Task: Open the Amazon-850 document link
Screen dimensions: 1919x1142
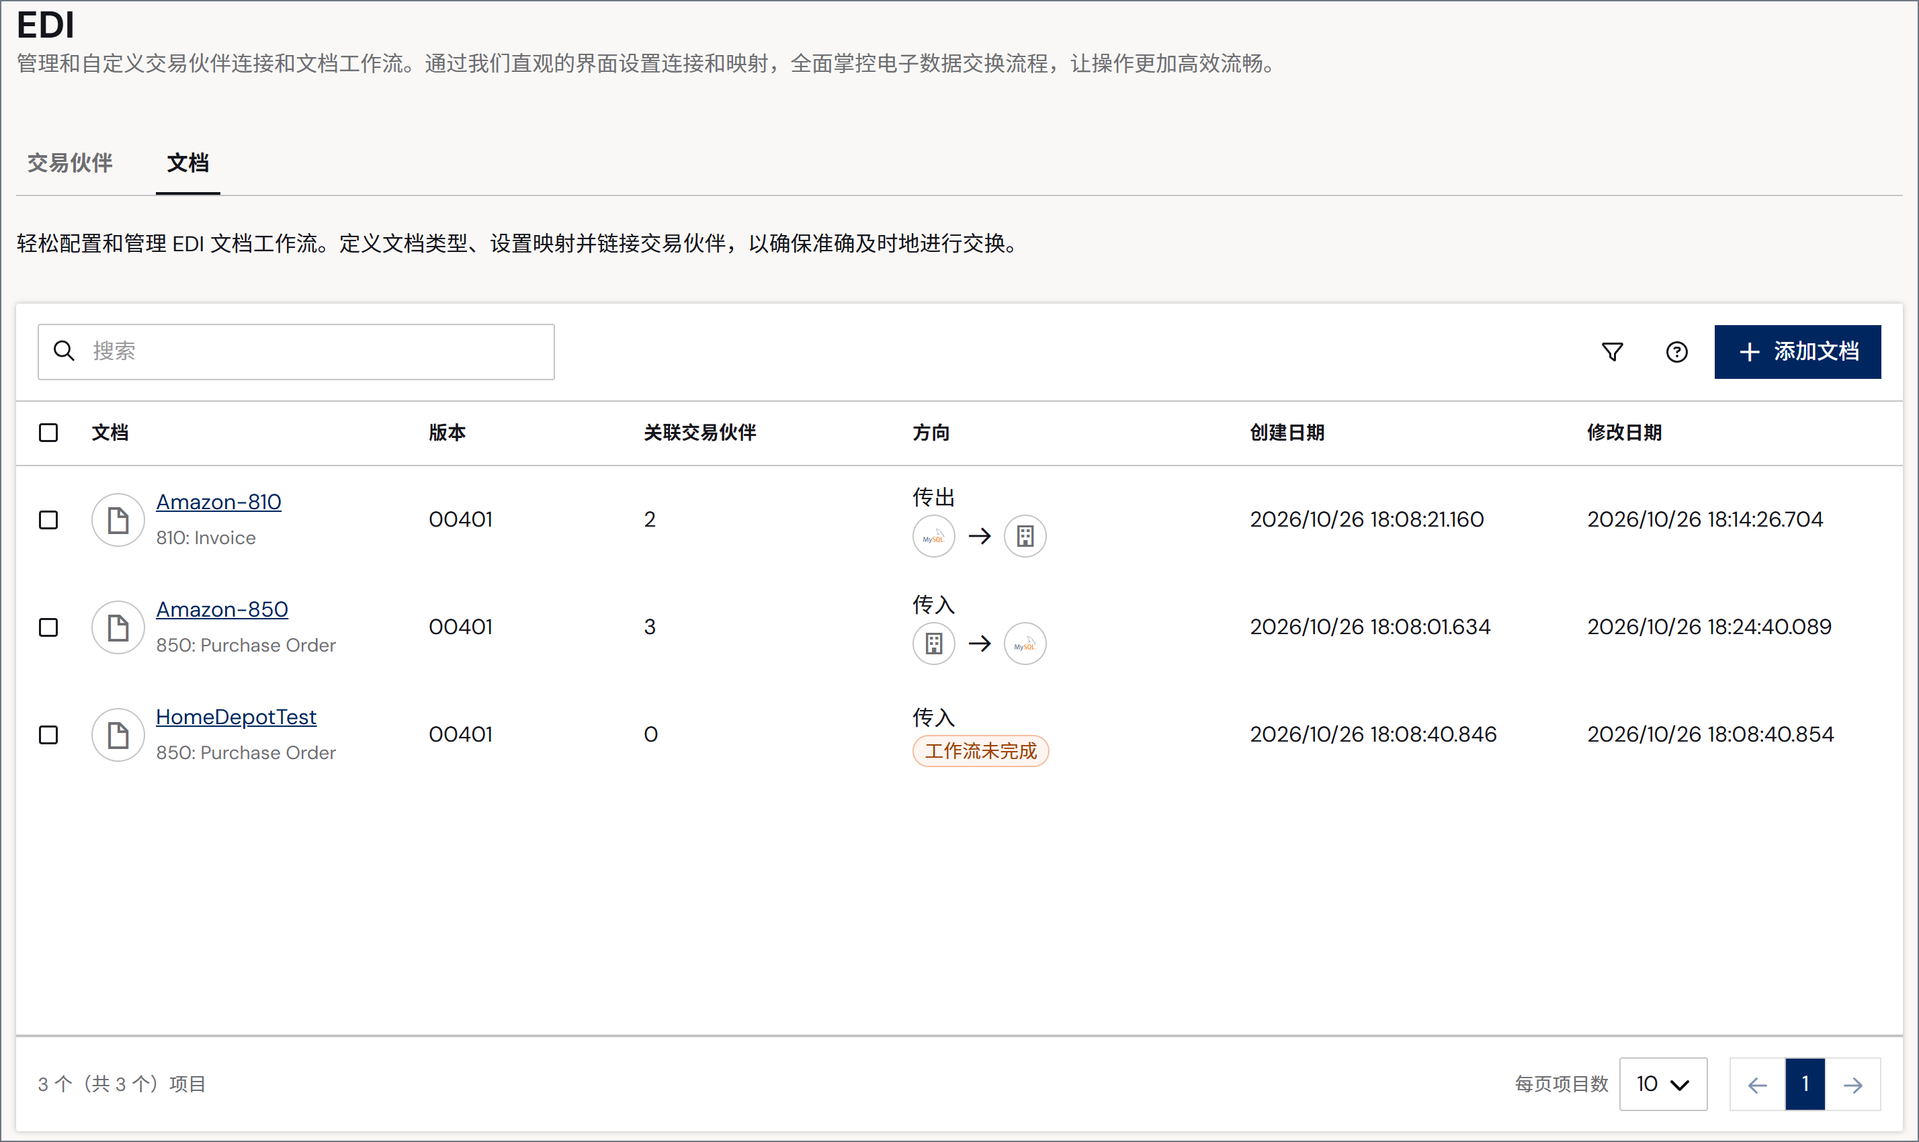Action: coord(222,609)
